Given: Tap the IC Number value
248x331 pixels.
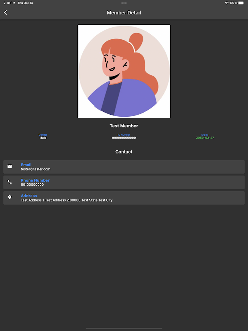Looking at the screenshot, I should click(124, 138).
